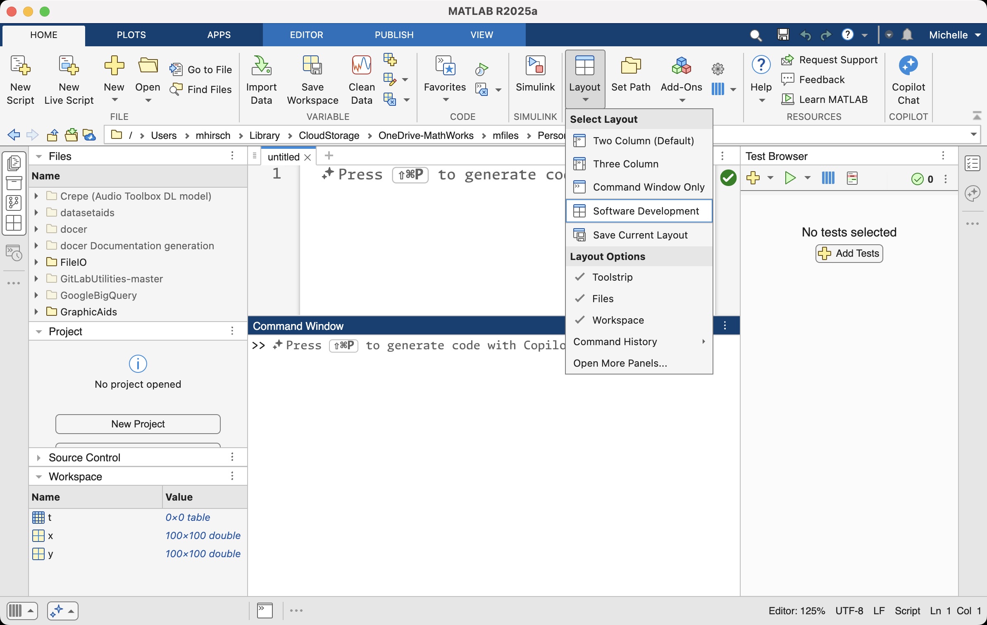987x625 pixels.
Task: Toggle the Files panel option
Action: coord(603,299)
